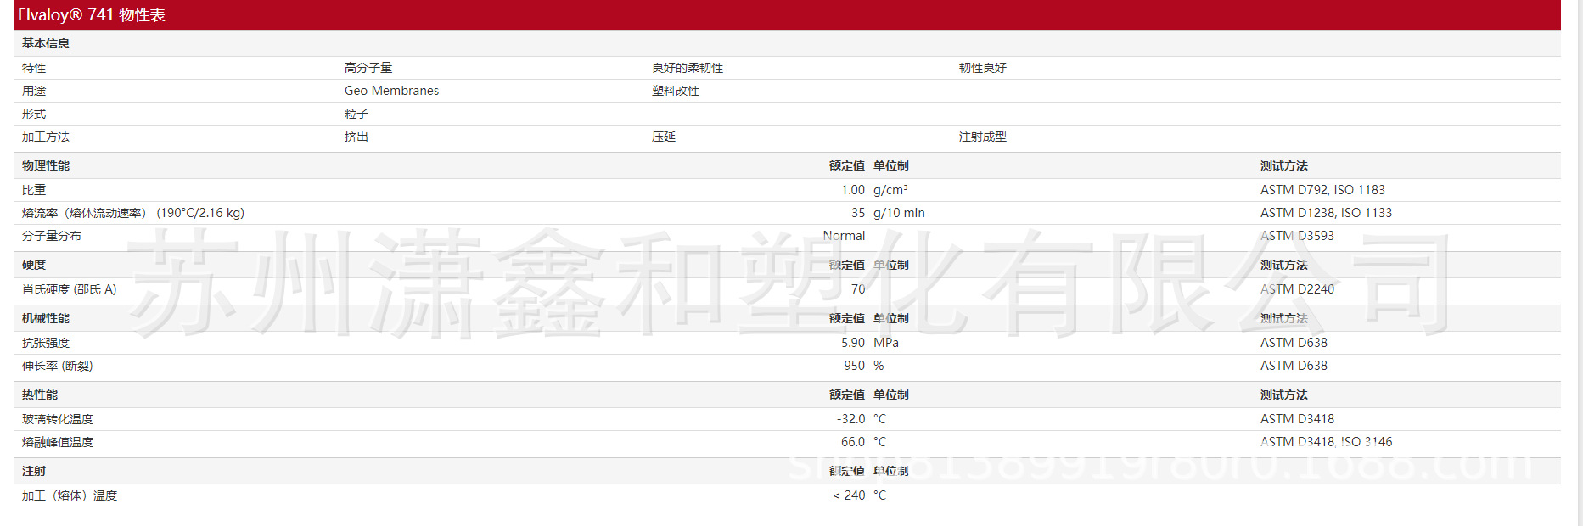Select "ASTM D792, ISO 1183" test method
This screenshot has height=526, width=1583.
coord(1322,190)
